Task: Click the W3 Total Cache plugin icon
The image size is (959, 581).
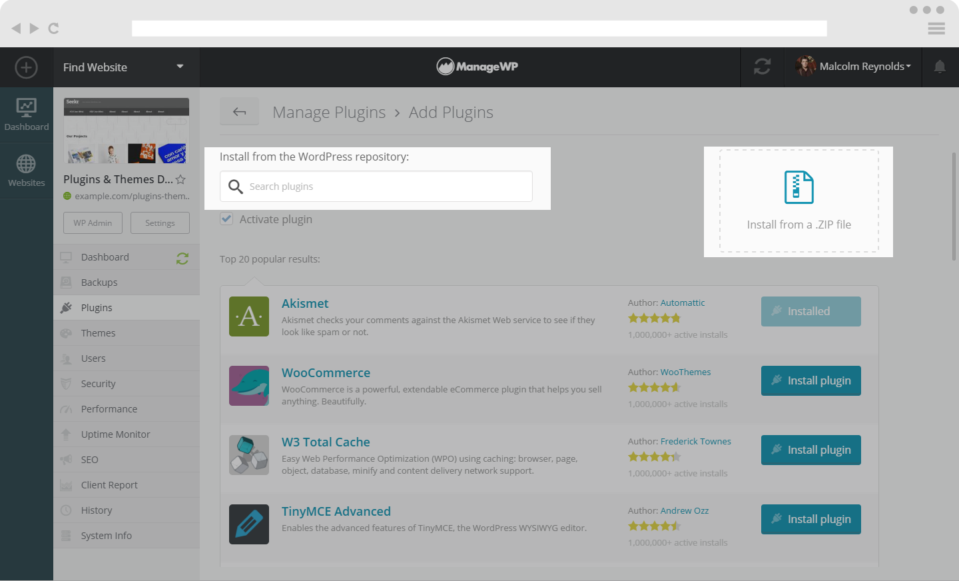Action: 249,455
